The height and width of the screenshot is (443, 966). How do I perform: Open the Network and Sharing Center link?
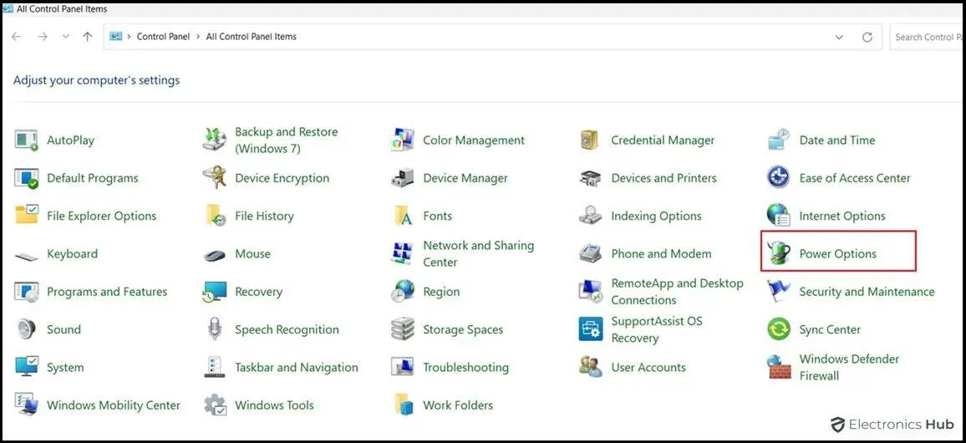click(x=478, y=253)
